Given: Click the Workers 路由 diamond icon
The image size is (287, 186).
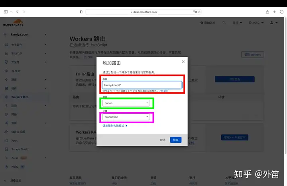Looking at the screenshot, I should point(6,97).
